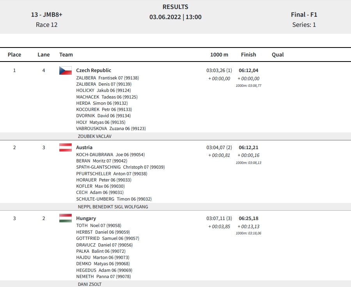The width and height of the screenshot is (351, 287).
Task: Select the Hungary team name
Action: [x=86, y=218]
